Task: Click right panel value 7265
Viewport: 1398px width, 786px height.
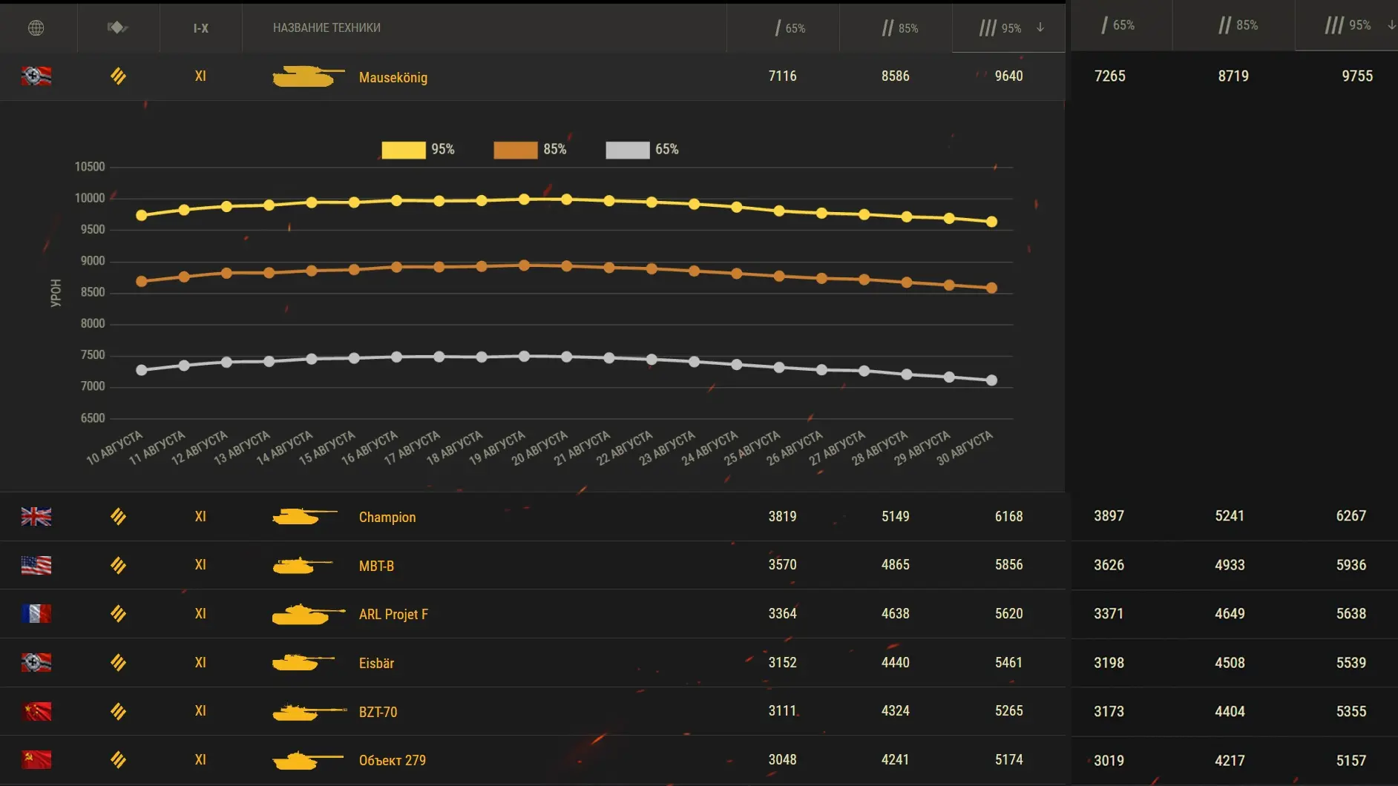Action: (1109, 76)
